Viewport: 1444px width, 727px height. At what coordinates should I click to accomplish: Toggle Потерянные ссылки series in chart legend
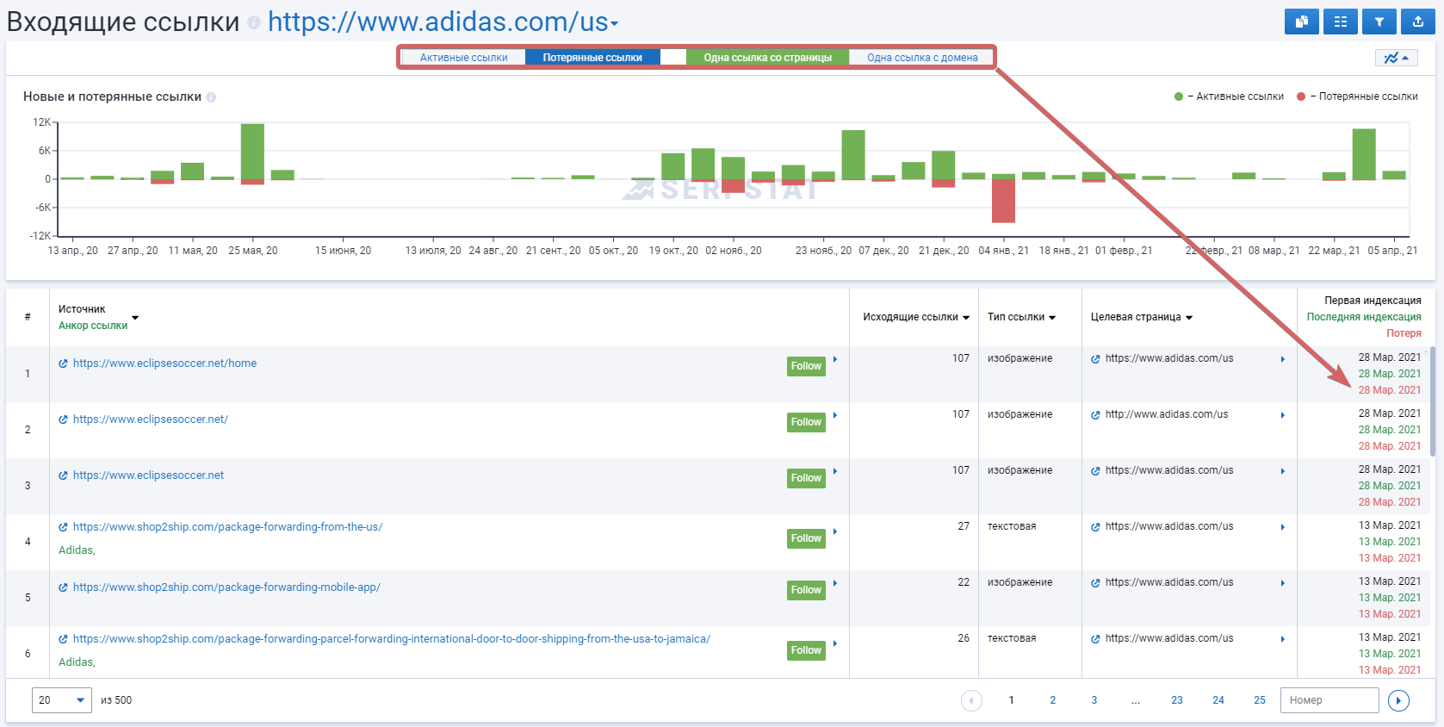[1358, 96]
